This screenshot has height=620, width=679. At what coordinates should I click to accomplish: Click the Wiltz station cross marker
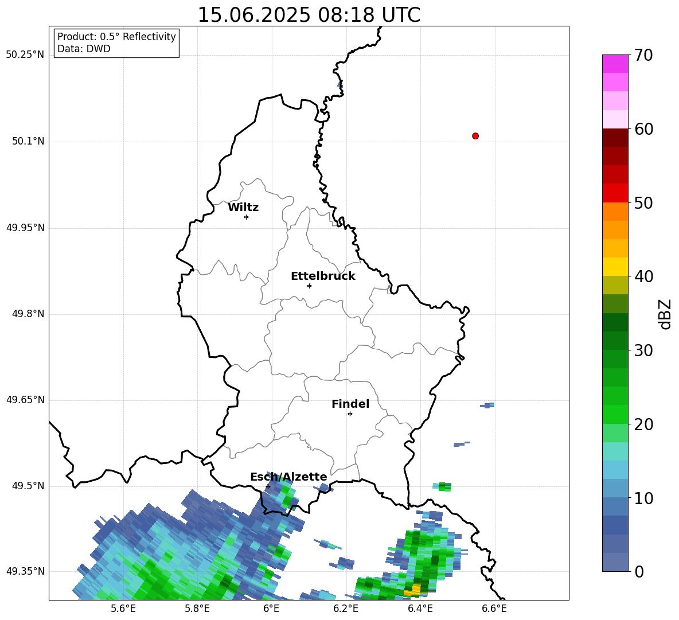pyautogui.click(x=246, y=217)
